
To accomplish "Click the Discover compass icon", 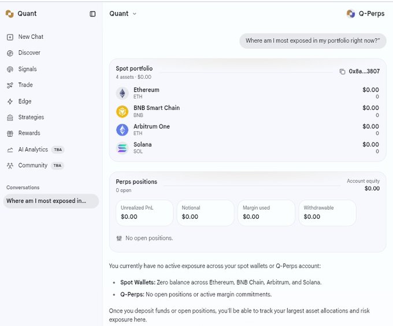I will pyautogui.click(x=10, y=53).
